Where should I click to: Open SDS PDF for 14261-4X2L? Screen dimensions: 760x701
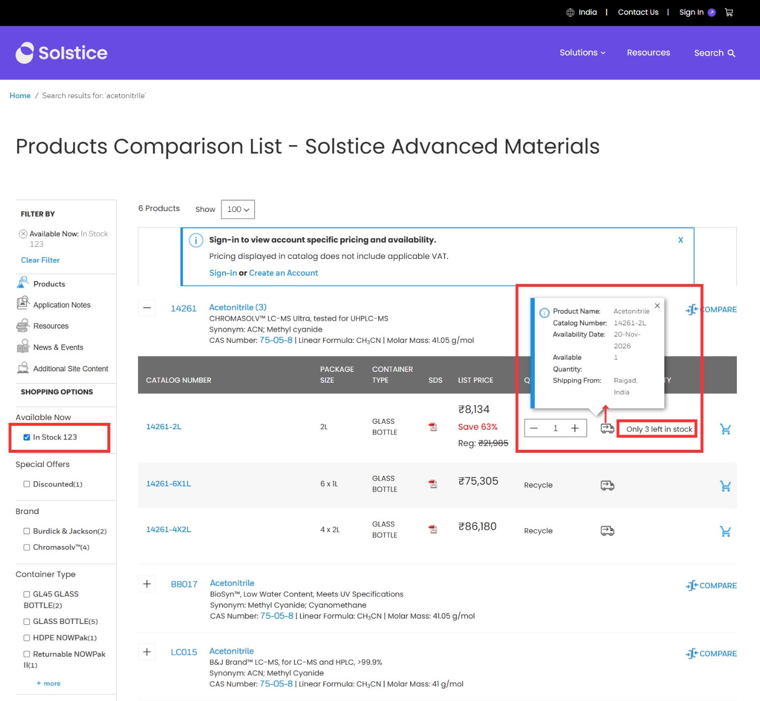click(x=433, y=529)
